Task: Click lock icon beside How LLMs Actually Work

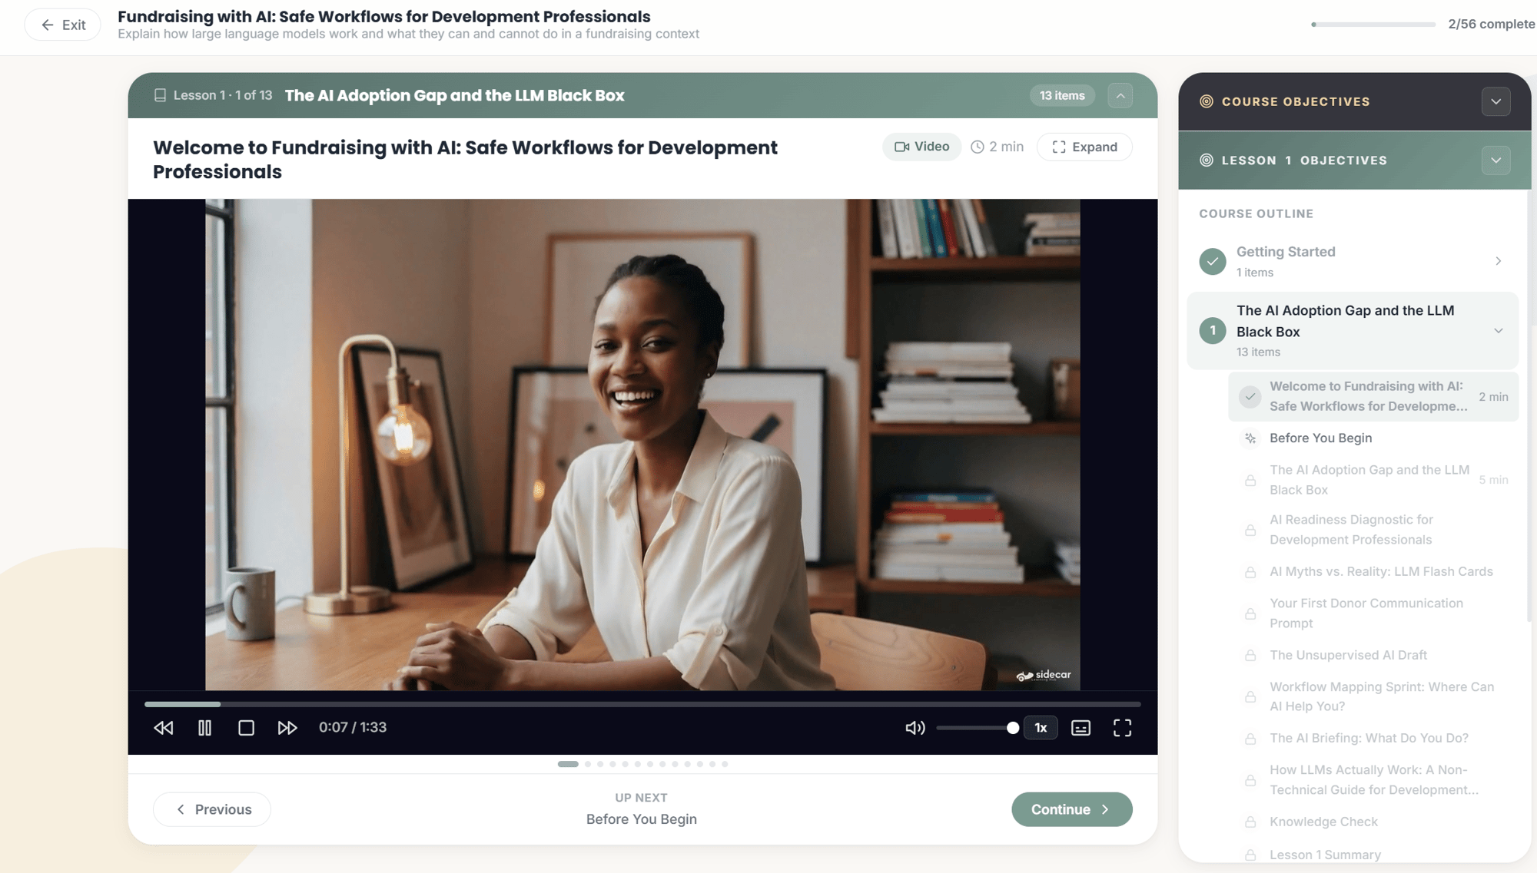Action: [1250, 781]
